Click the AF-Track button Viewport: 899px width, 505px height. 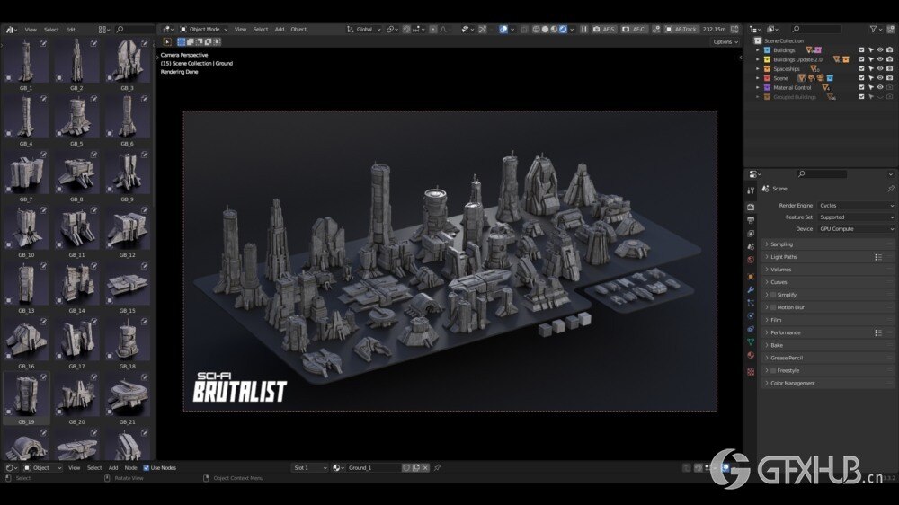[x=681, y=30]
